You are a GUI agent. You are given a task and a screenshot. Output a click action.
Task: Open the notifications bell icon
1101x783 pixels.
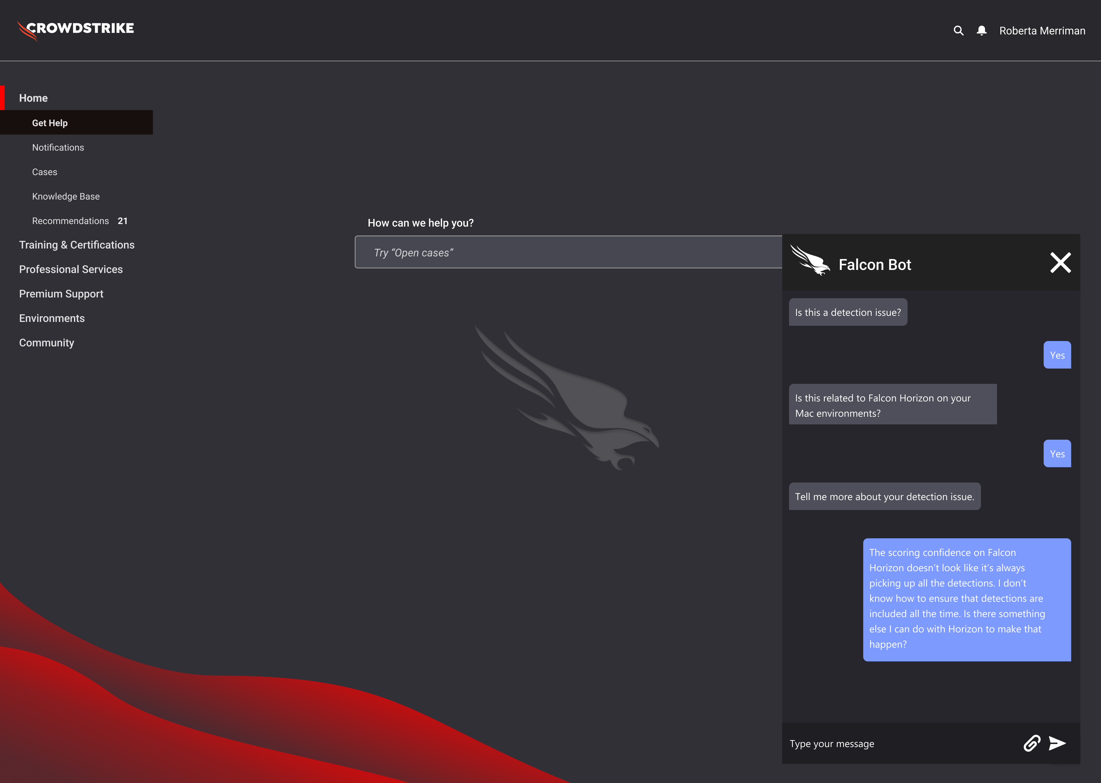[981, 31]
